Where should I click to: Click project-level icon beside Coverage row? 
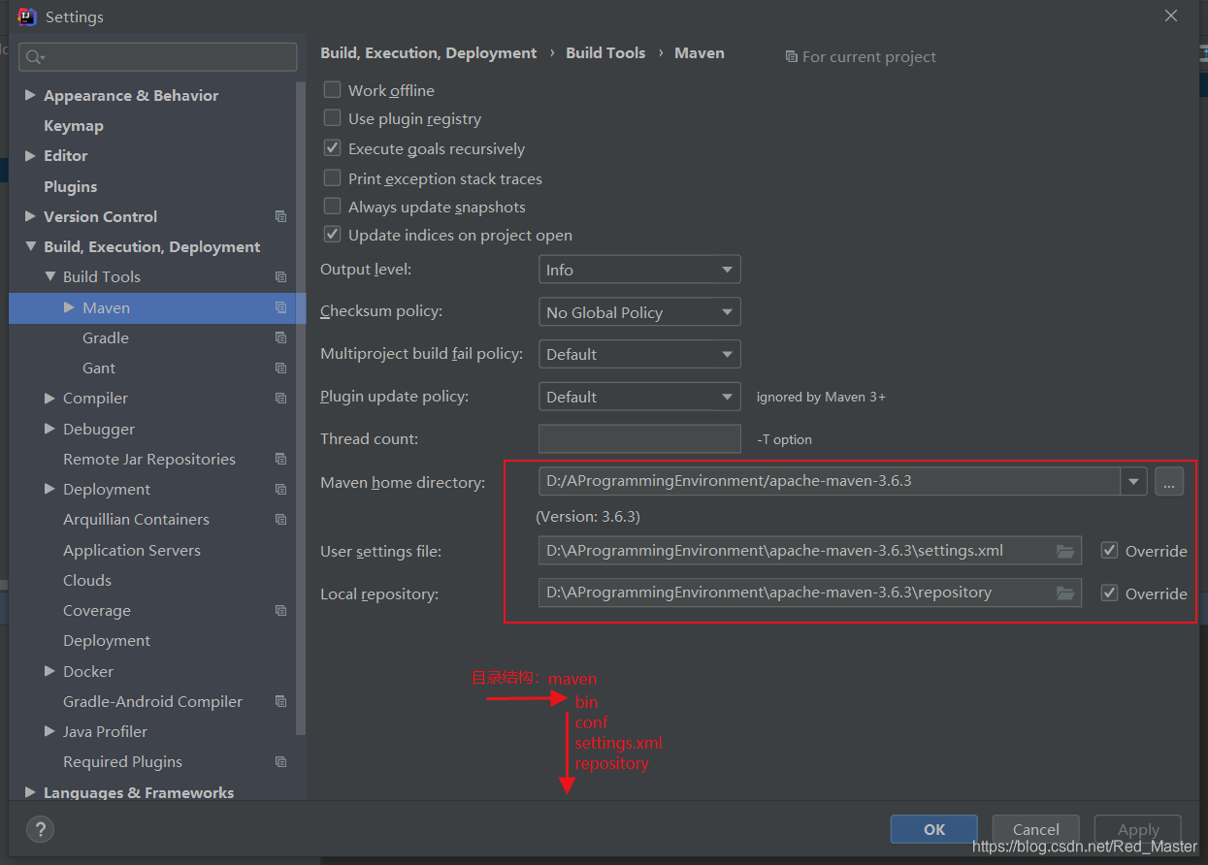click(280, 610)
